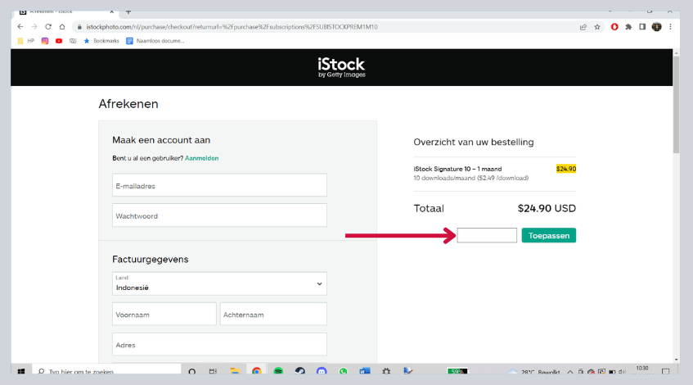Image resolution: width=693 pixels, height=385 pixels.
Task: Open the notification center icon
Action: [666, 371]
